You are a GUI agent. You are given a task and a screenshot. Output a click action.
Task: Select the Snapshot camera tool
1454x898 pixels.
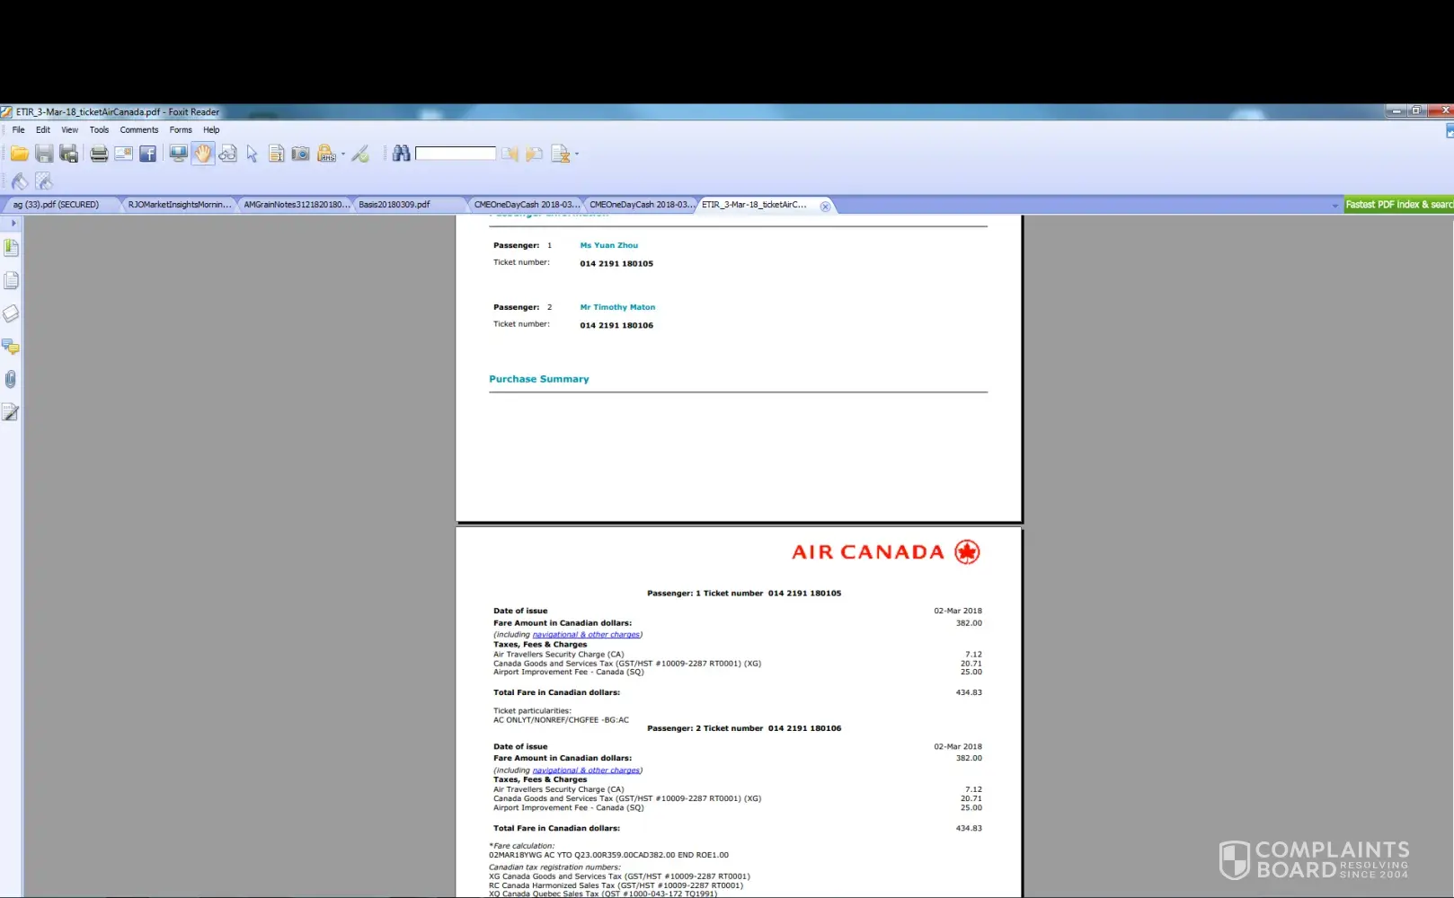coord(300,154)
